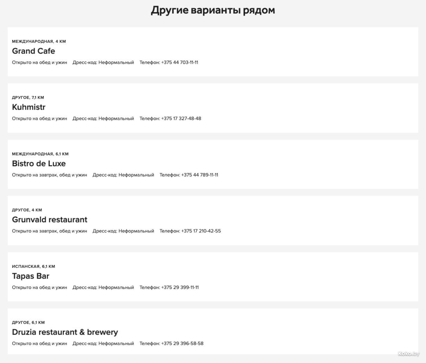
Task: Click the Grunvald restaurant dress code text
Action: 123,231
